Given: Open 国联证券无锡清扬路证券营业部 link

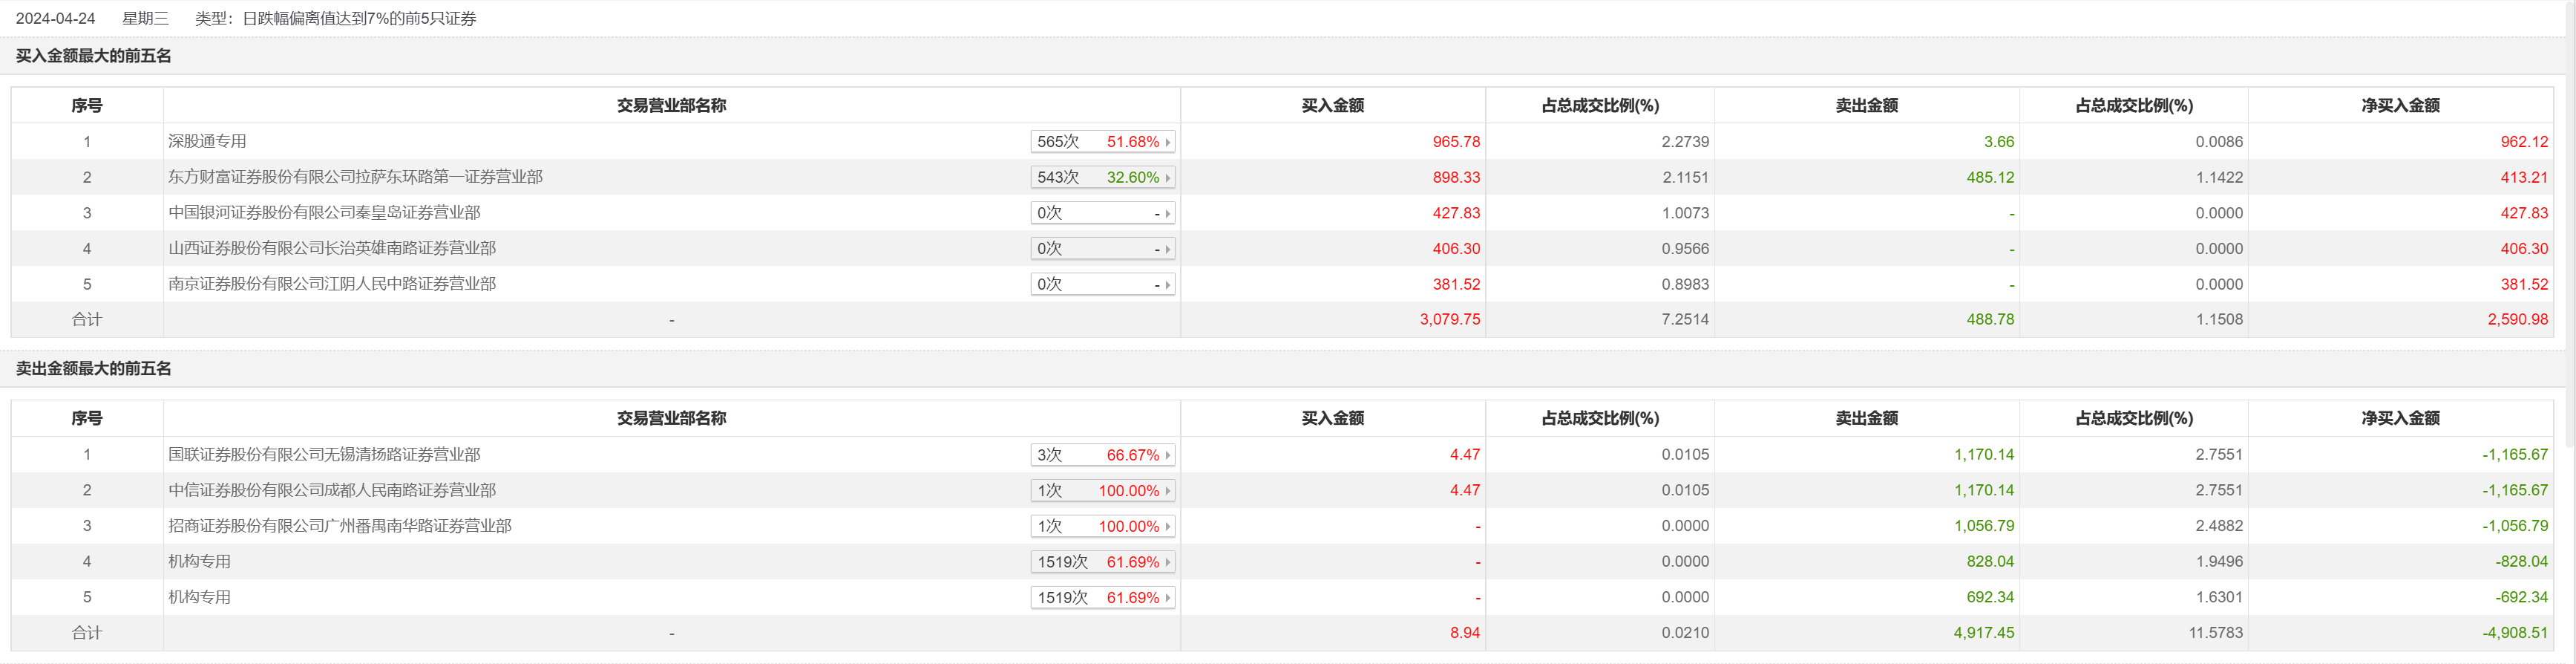Looking at the screenshot, I should click(x=324, y=455).
